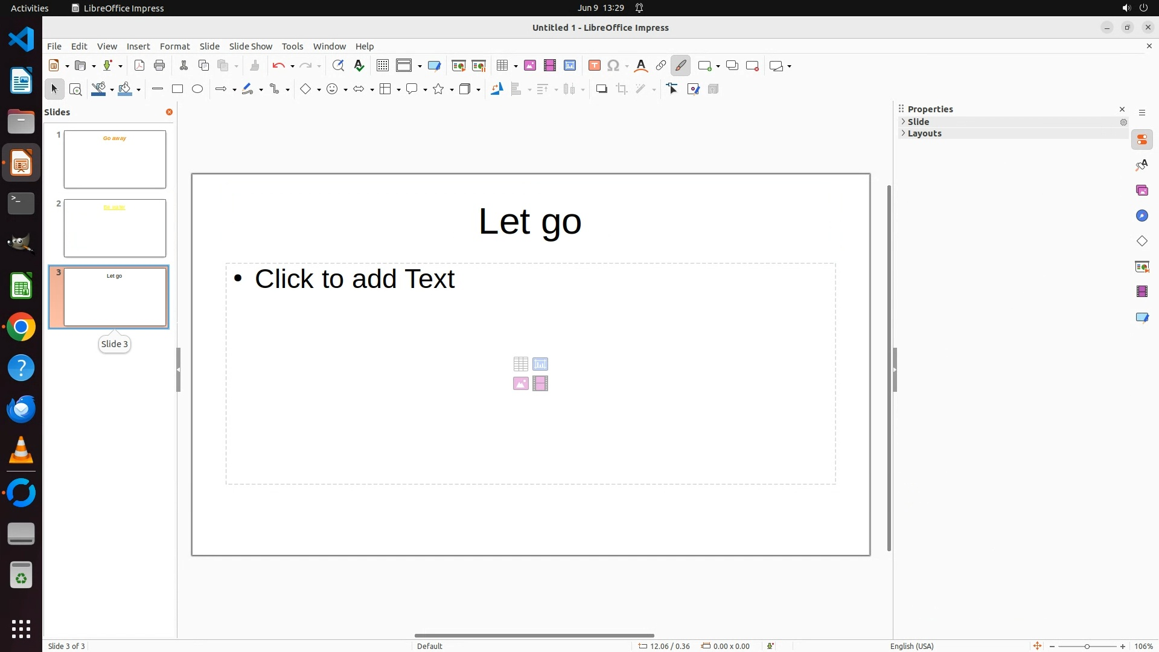Viewport: 1159px width, 652px height.
Task: Click the Insert Text Box icon
Action: [595, 66]
